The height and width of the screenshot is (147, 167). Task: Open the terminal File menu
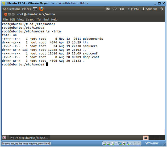pyautogui.click(x=5, y=20)
